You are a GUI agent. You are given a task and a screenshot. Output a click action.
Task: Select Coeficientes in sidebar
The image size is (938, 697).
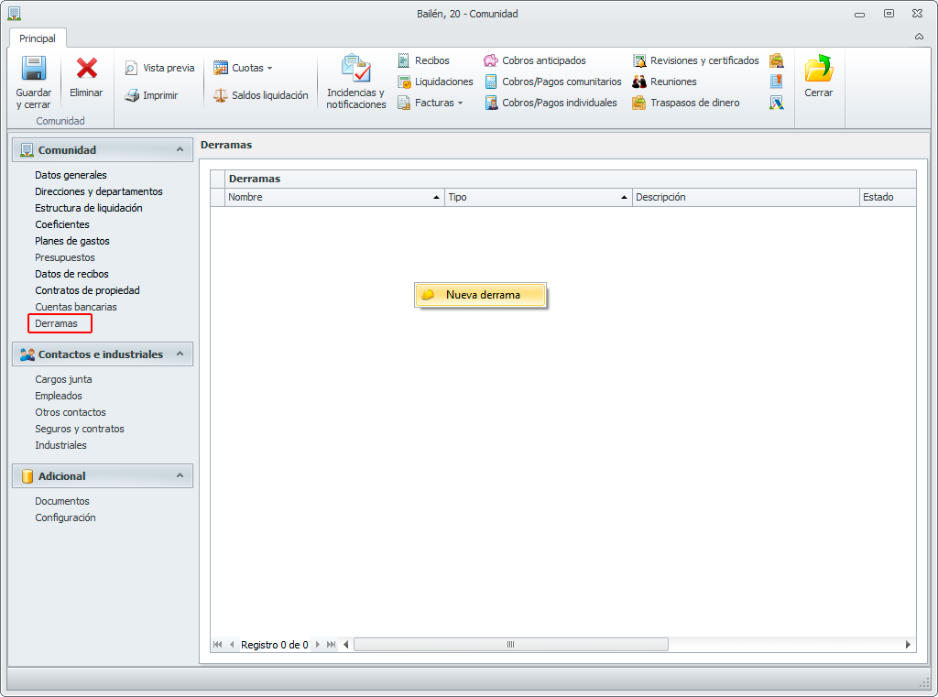62,224
